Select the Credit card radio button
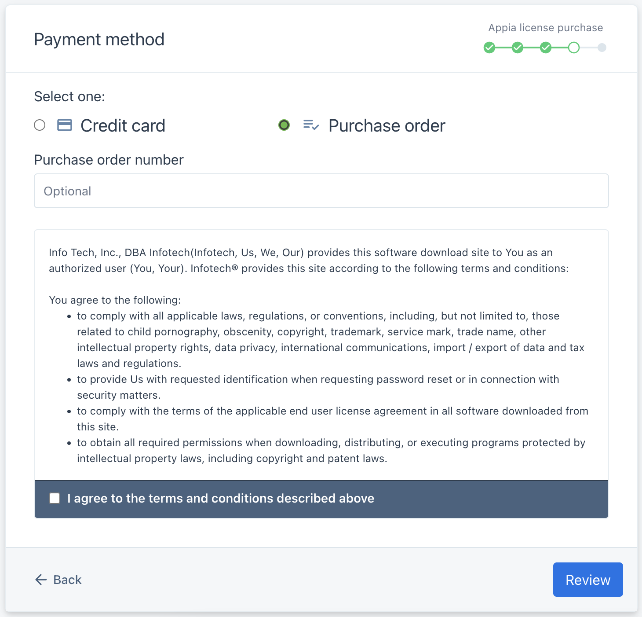The width and height of the screenshot is (642, 617). [x=40, y=125]
